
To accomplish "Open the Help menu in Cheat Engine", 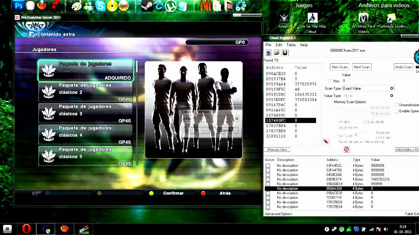I will 304,45.
